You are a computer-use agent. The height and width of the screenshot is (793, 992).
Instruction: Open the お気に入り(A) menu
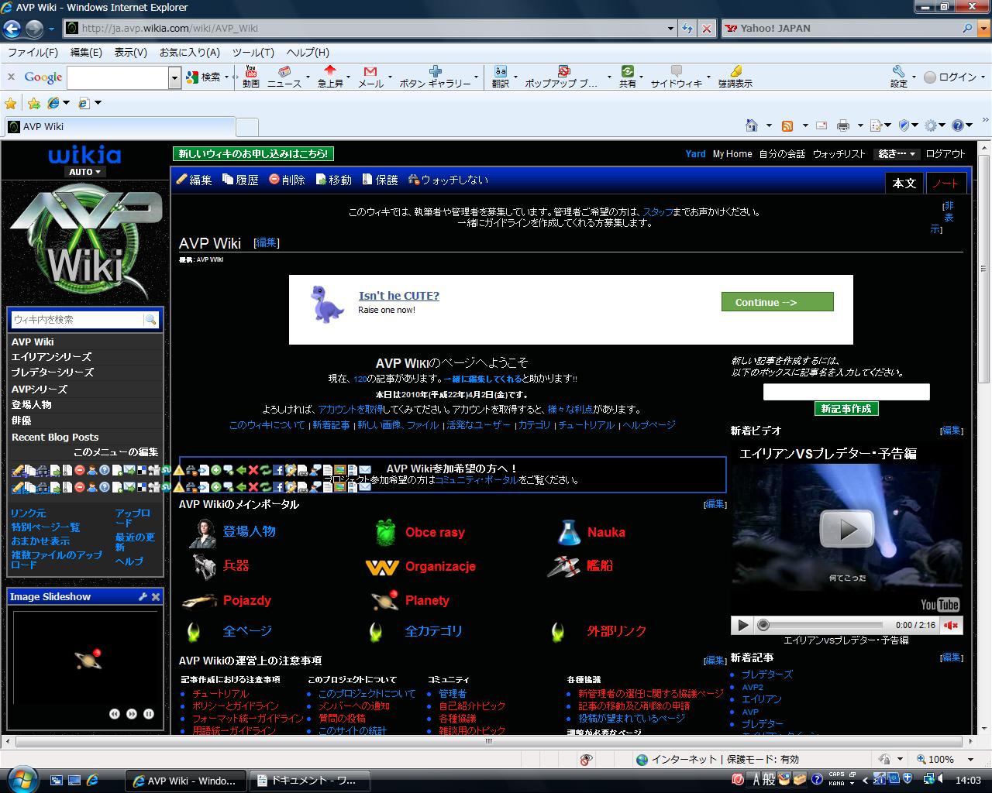(x=189, y=53)
